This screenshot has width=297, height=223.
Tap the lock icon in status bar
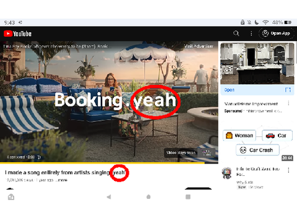click(243, 22)
